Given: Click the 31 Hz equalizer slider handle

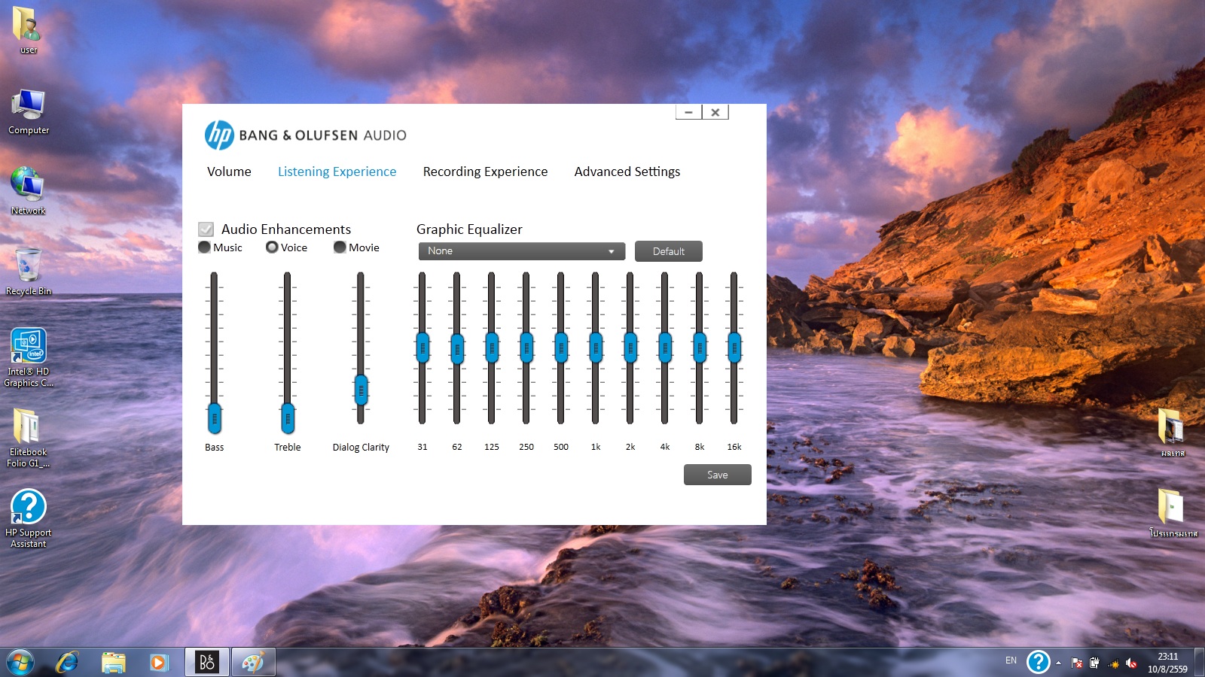Looking at the screenshot, I should (423, 348).
